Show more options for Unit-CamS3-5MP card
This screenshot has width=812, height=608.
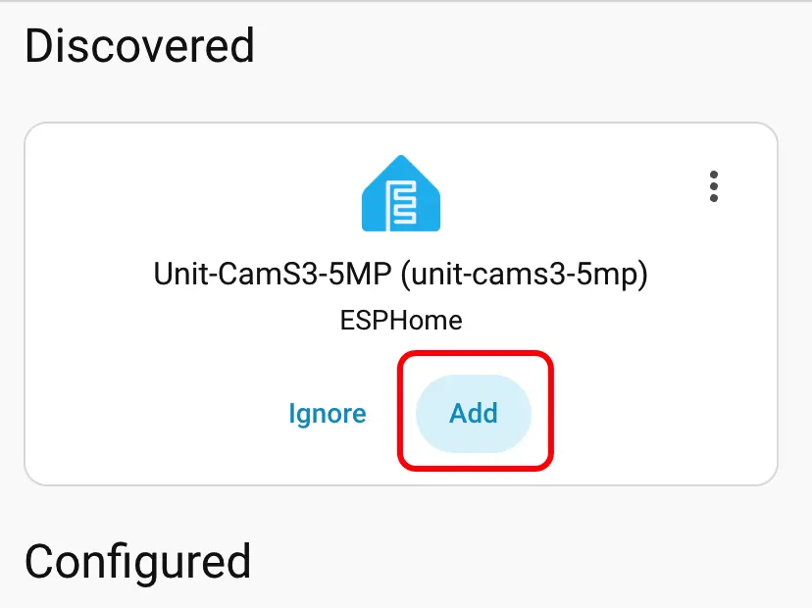pos(714,186)
